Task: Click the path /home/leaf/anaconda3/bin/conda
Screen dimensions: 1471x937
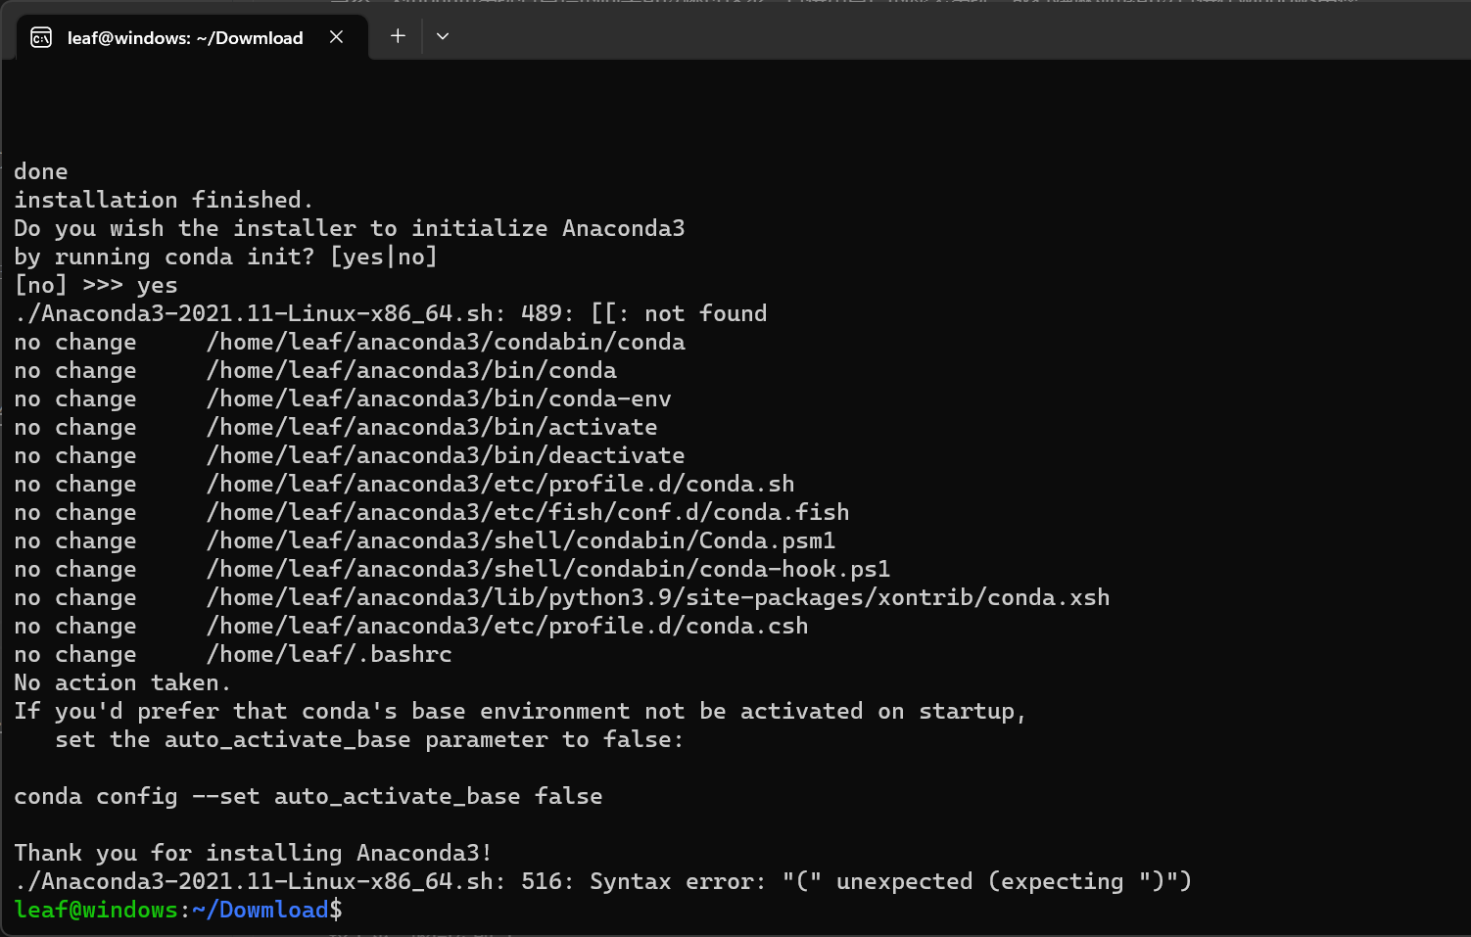Action: point(411,370)
